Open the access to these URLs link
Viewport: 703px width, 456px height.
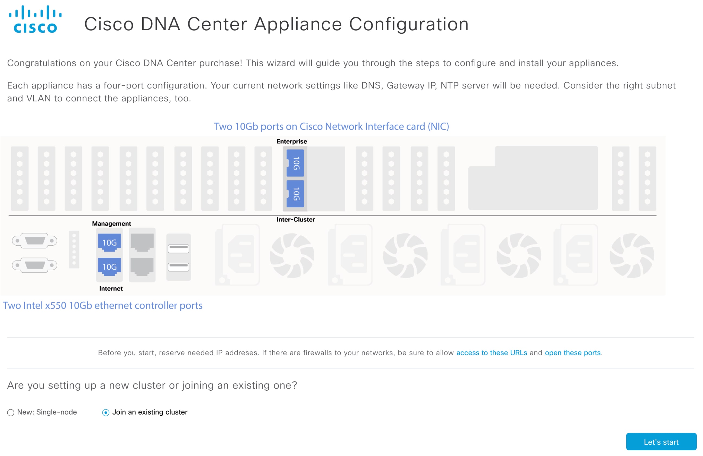coord(492,353)
